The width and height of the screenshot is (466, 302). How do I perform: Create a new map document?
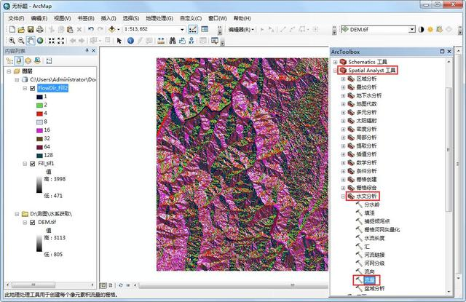click(x=12, y=29)
